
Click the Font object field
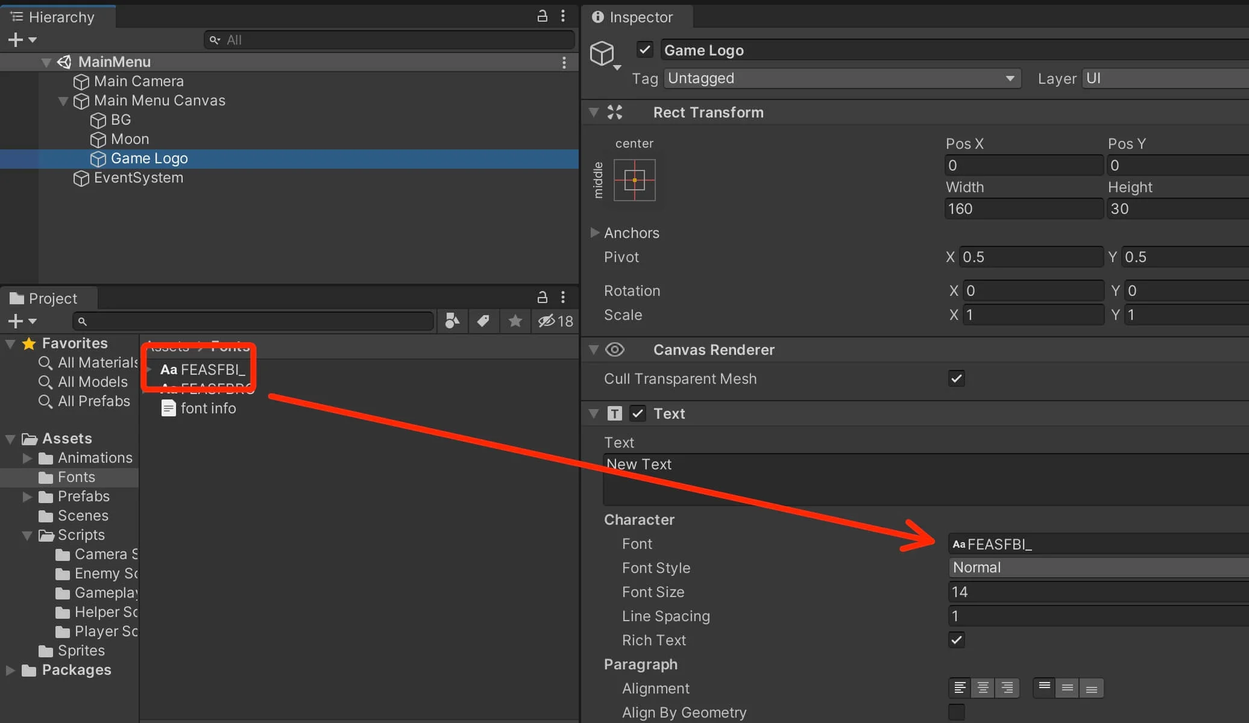click(x=1098, y=544)
